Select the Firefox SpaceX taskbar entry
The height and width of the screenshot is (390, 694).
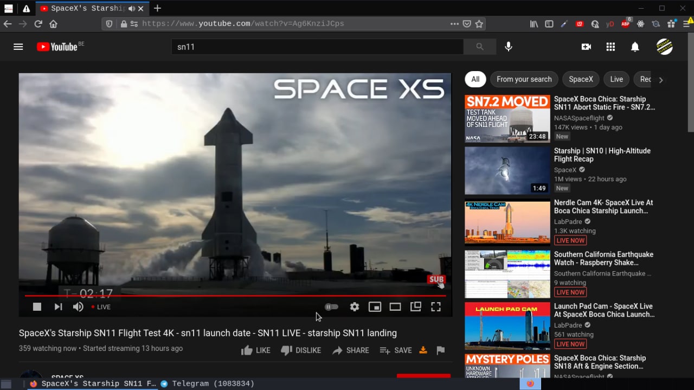[x=93, y=383]
